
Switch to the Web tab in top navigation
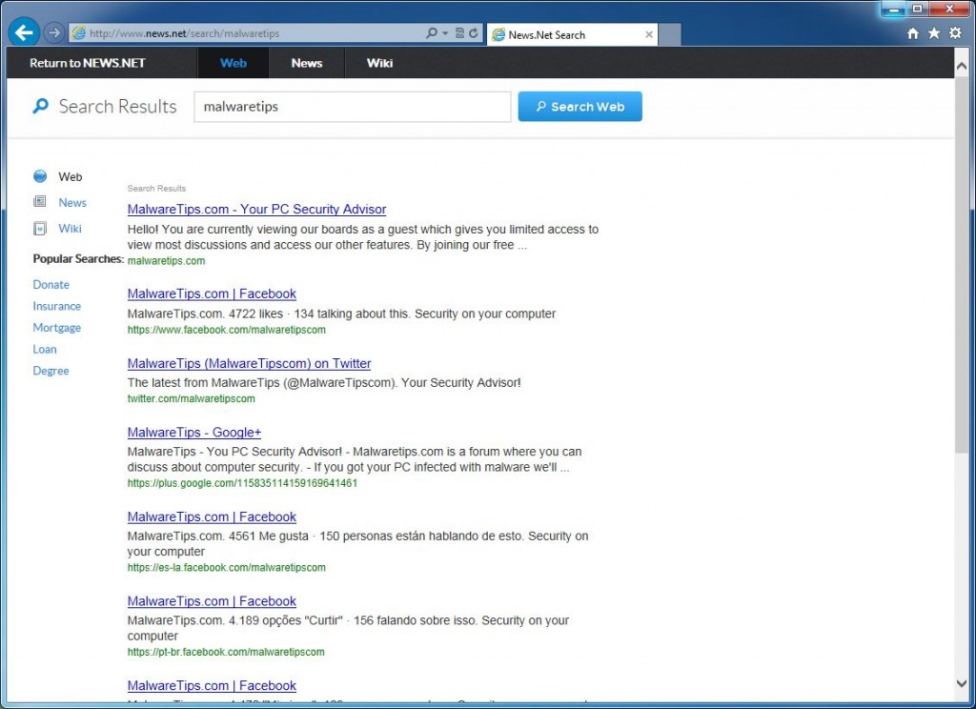pyautogui.click(x=234, y=63)
